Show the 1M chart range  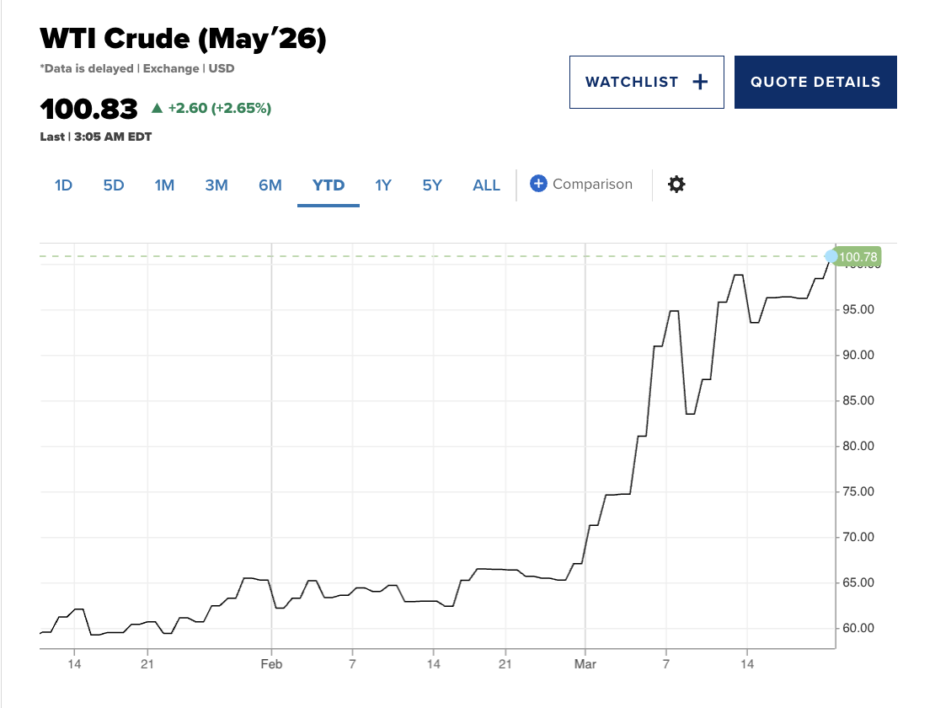164,185
